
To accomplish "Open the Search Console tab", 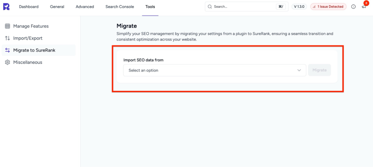I will click(119, 7).
